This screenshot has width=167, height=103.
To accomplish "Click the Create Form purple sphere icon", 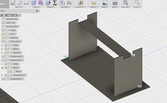I will point(40,3).
